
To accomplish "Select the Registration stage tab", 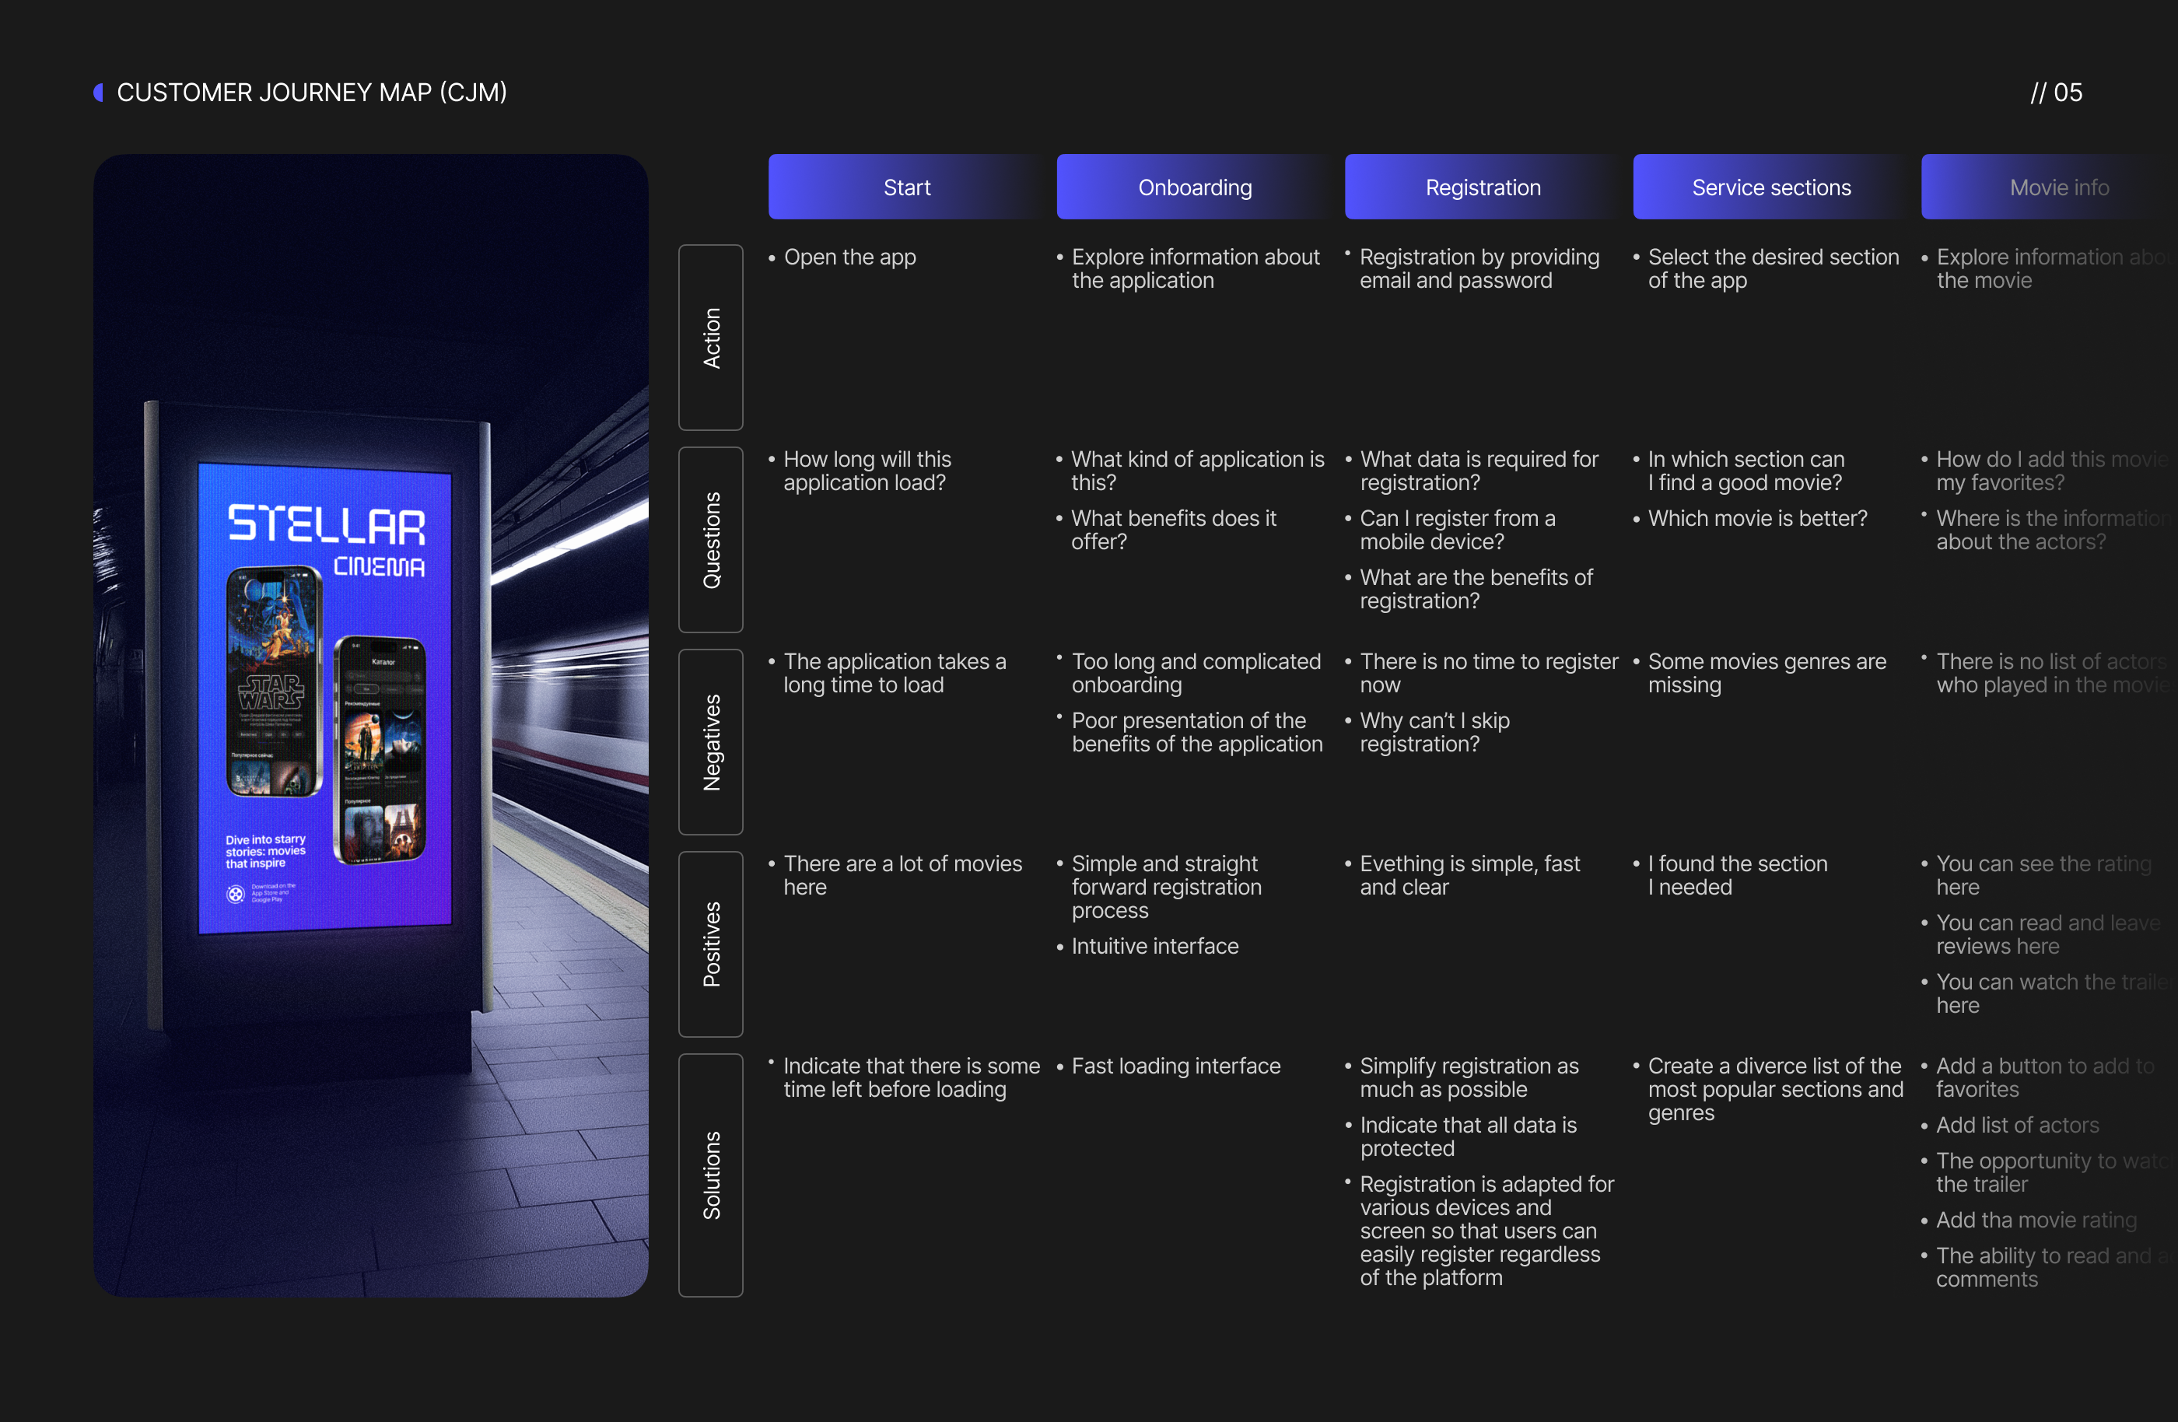I will point(1483,187).
